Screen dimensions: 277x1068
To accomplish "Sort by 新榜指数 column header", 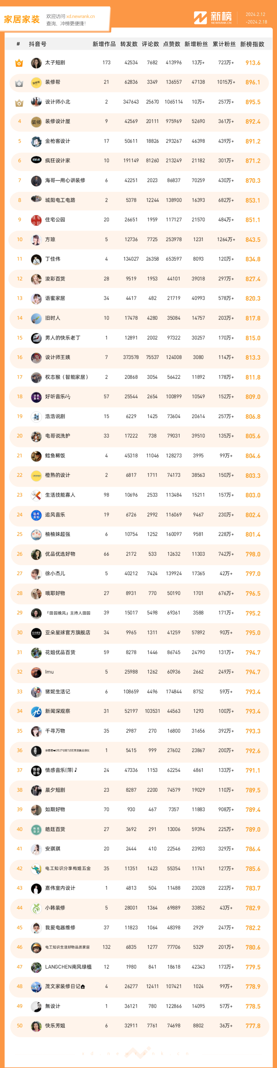I will 252,44.
